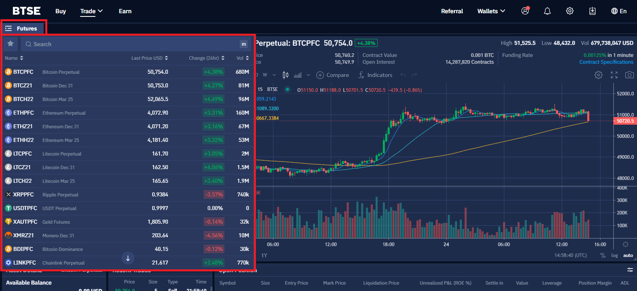Take a chart snapshot with camera icon

click(629, 75)
